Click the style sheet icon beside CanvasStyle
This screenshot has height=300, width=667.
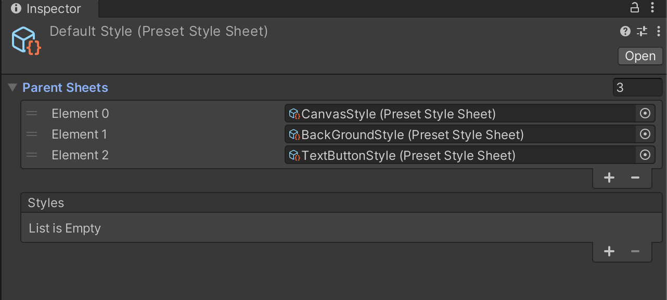(294, 113)
